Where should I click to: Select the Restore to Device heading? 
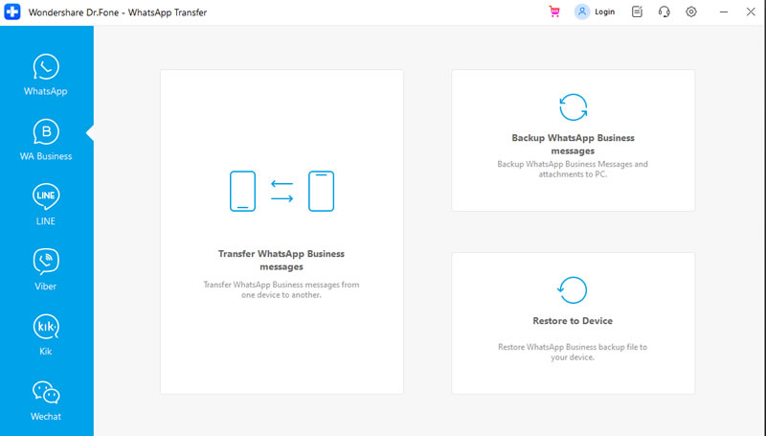pos(573,321)
